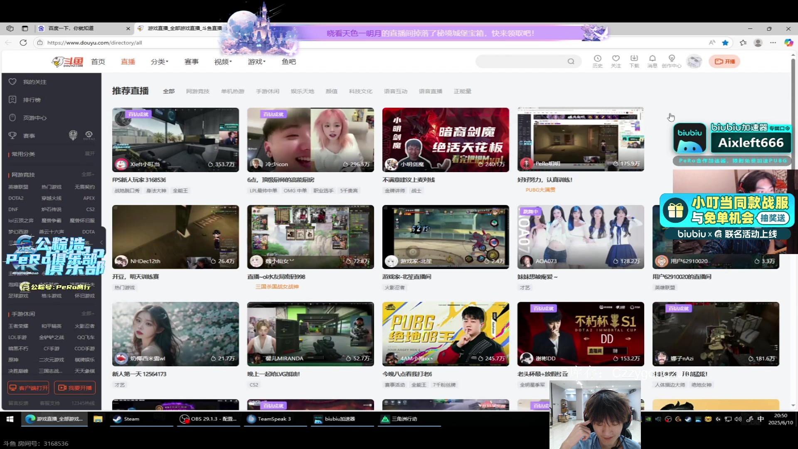The height and width of the screenshot is (449, 798).
Task: Open the follow (关注) heart icon
Action: click(616, 61)
